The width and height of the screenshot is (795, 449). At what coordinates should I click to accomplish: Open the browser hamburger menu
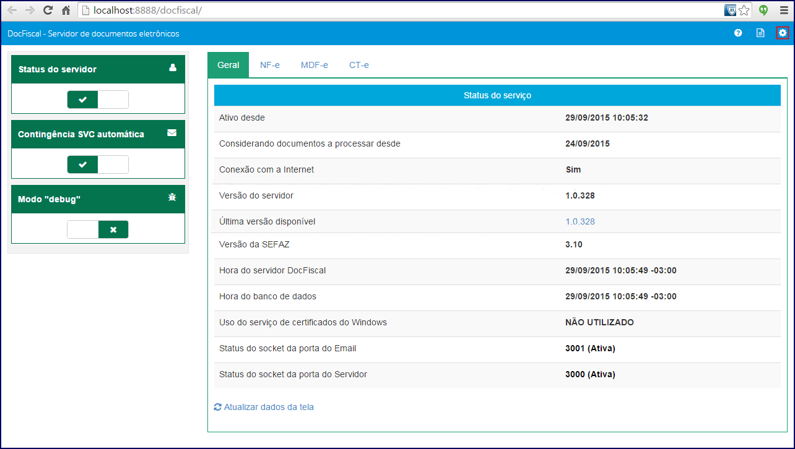(x=783, y=11)
